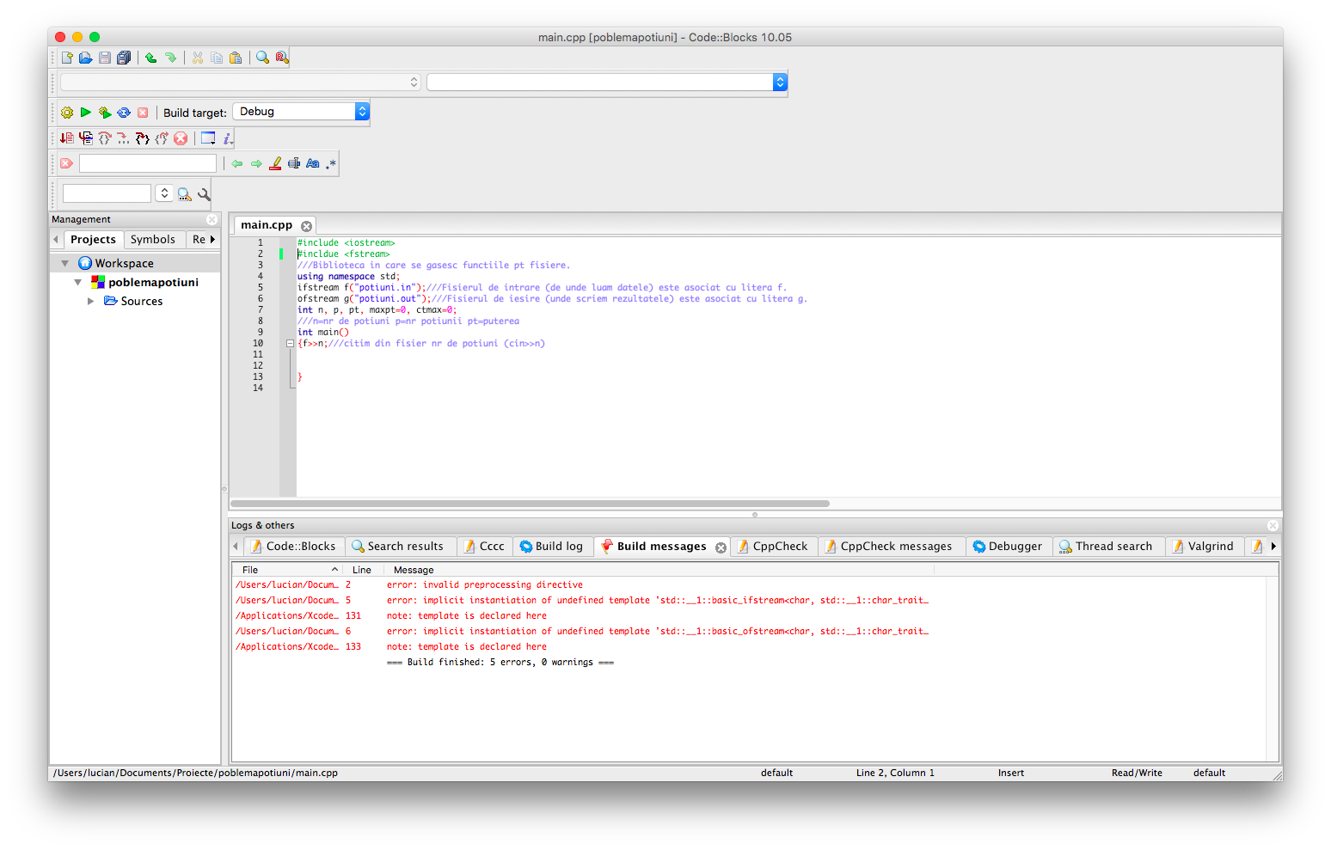This screenshot has width=1331, height=850.
Task: Sort messages by the Line column header
Action: coord(362,570)
